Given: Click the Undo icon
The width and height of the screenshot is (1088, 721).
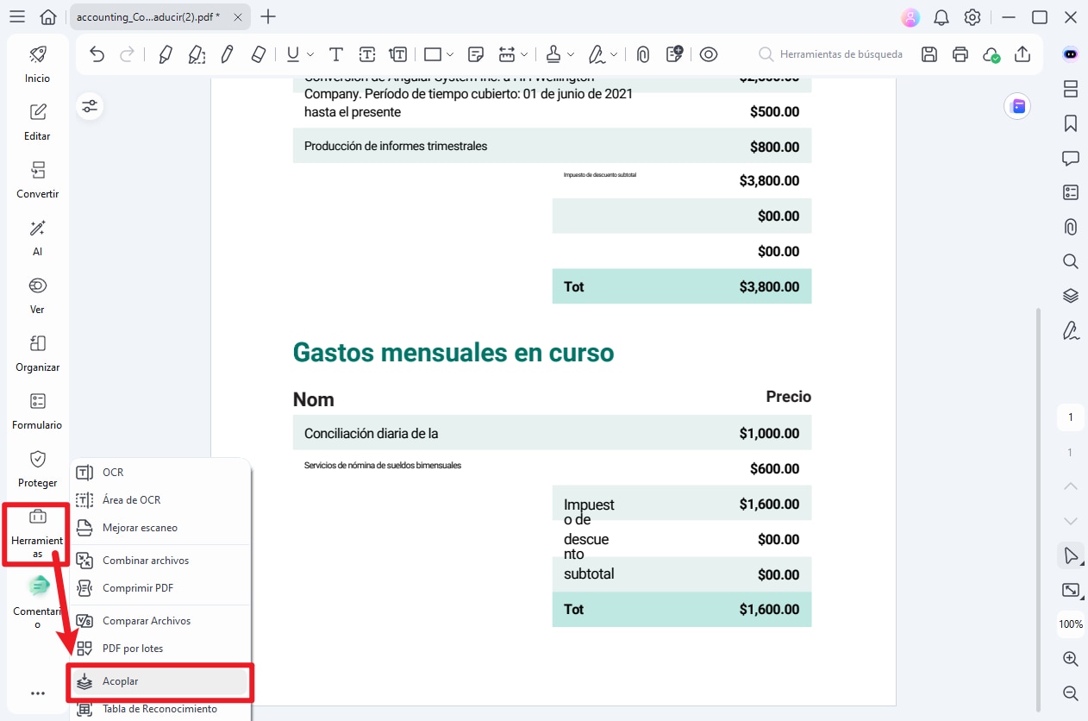Looking at the screenshot, I should (97, 53).
